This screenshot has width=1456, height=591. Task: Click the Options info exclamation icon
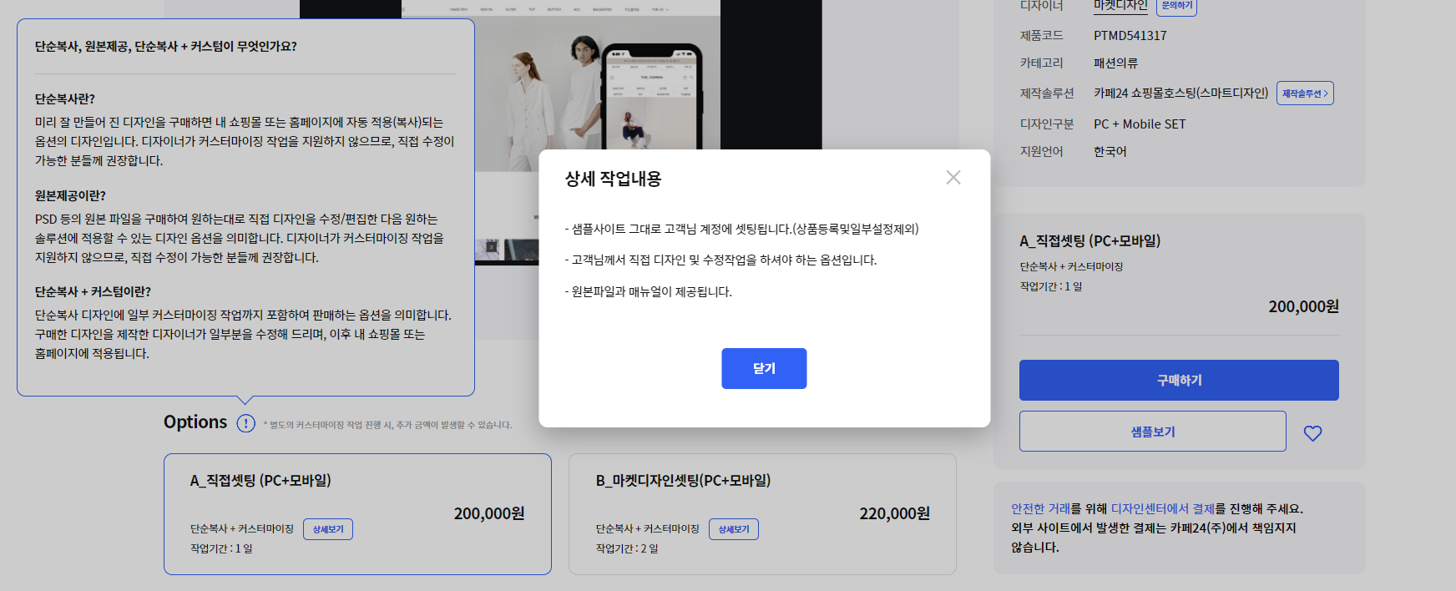(x=245, y=423)
